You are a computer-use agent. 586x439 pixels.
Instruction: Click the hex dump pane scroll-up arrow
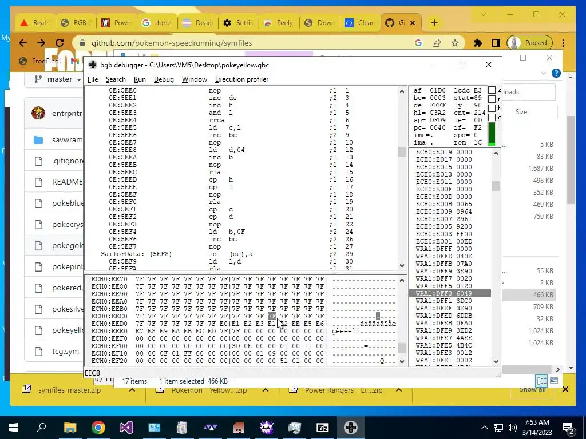(x=402, y=280)
